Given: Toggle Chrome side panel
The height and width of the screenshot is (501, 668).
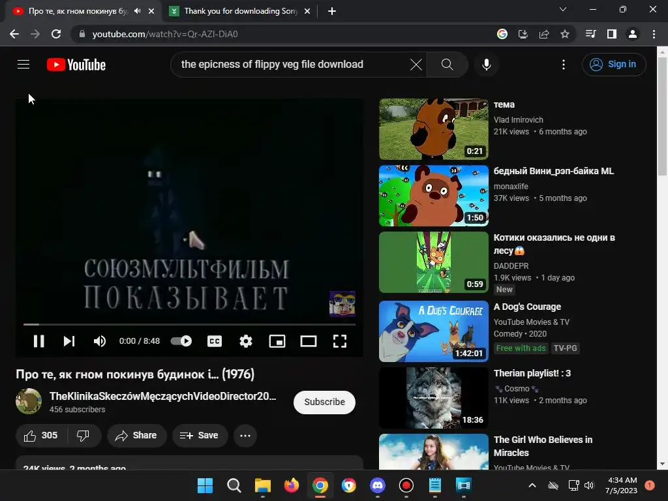Looking at the screenshot, I should pos(612,34).
